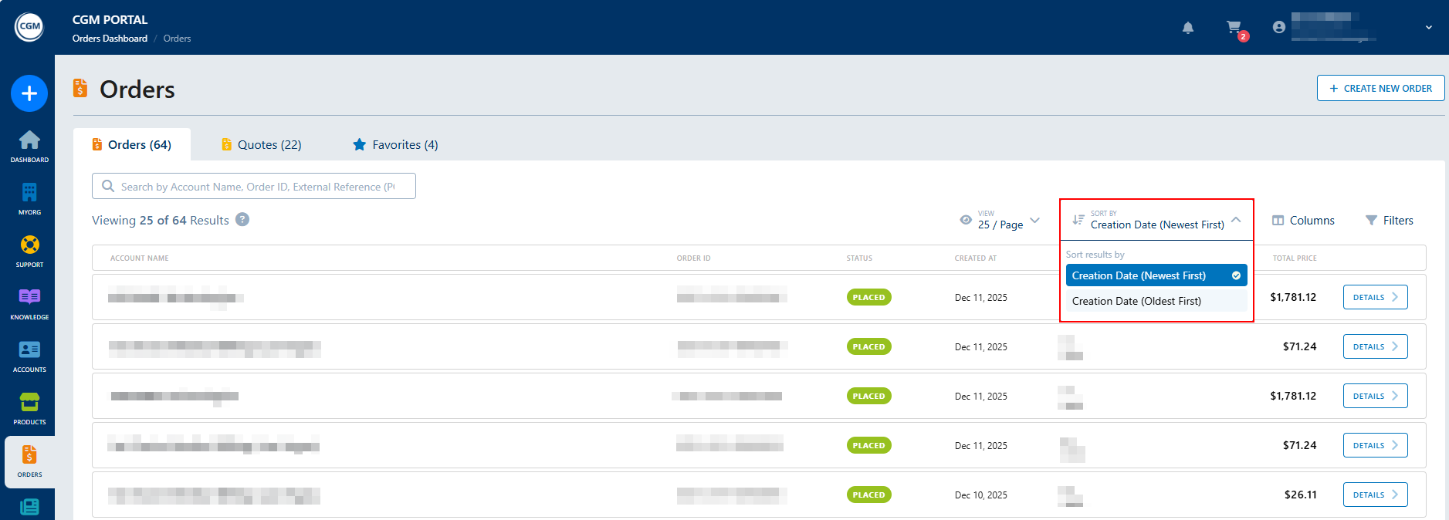Viewport: 1449px width, 520px height.
Task: Open Support lifebuoy icon
Action: tap(29, 250)
